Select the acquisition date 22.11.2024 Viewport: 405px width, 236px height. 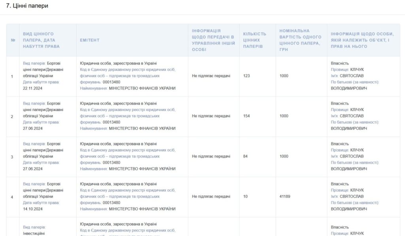click(x=32, y=88)
